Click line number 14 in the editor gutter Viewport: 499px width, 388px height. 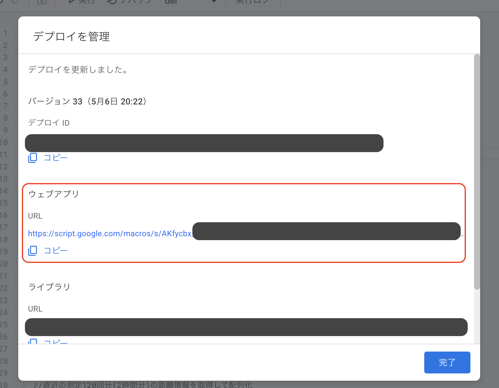(4, 191)
